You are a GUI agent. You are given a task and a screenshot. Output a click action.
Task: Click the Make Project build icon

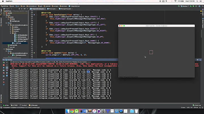179,6
